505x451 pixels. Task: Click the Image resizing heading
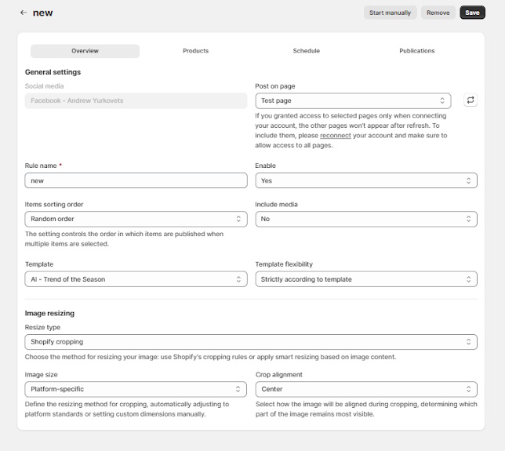tap(49, 314)
